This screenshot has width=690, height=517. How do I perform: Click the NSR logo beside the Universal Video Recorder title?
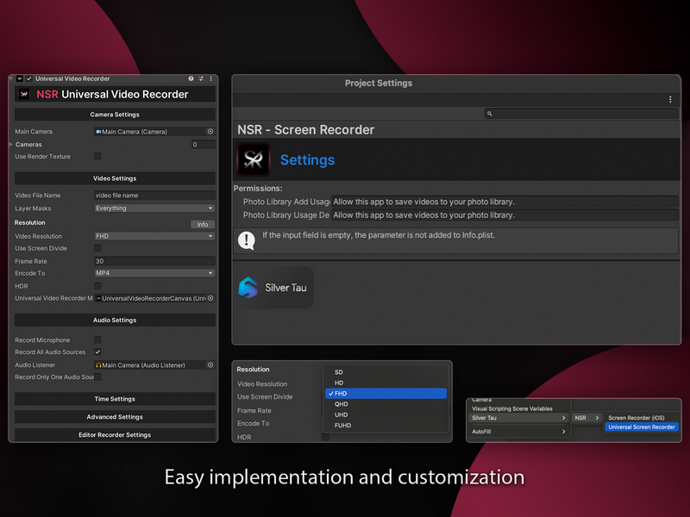tap(24, 94)
